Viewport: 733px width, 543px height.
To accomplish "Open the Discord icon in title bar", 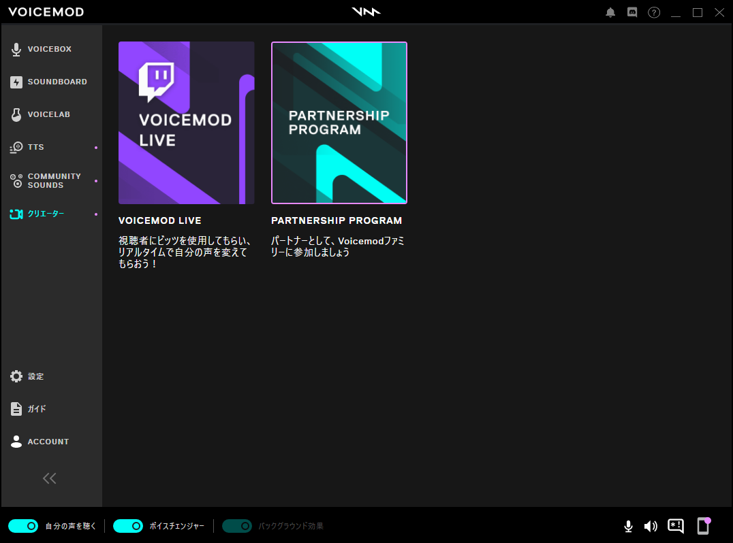I will (x=632, y=12).
